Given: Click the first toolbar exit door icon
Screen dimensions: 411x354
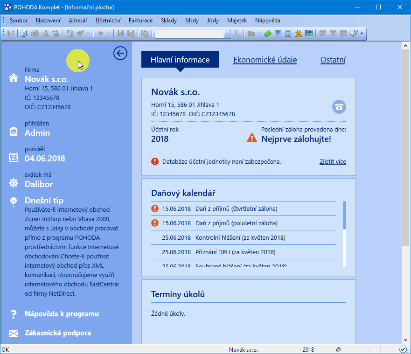Looking at the screenshot, I should 11,33.
